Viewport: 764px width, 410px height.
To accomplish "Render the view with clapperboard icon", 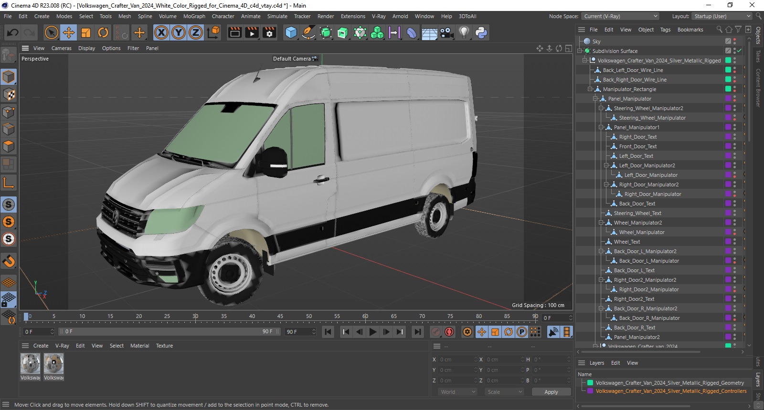I will pos(235,32).
